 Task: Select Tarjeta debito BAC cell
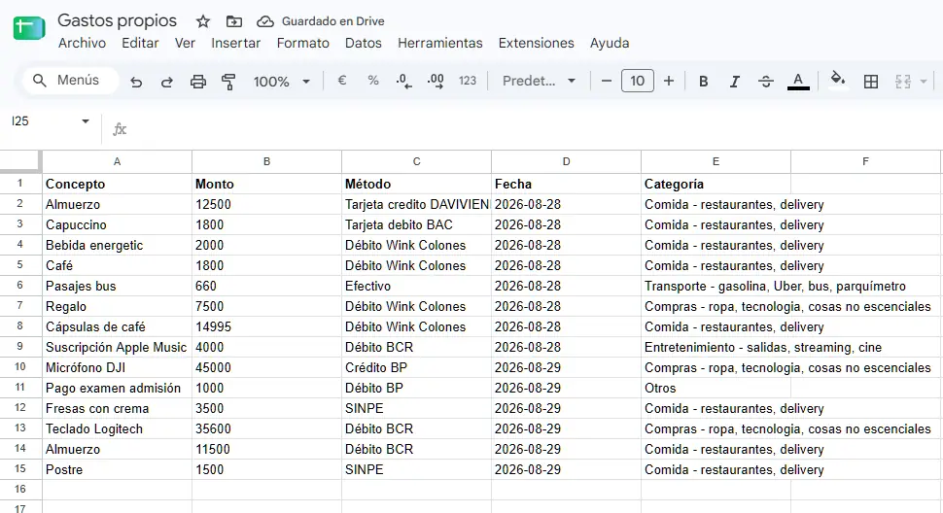[416, 224]
